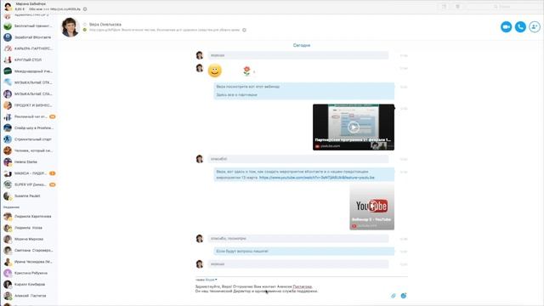This screenshot has height=306, width=544.
Task: Open Вера's profile picture in chat header
Action: pyautogui.click(x=70, y=27)
